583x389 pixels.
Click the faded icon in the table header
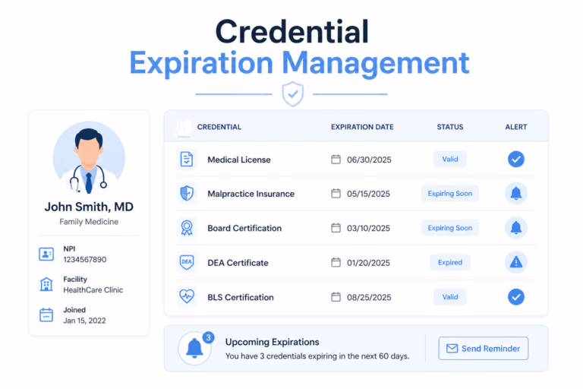coord(184,128)
